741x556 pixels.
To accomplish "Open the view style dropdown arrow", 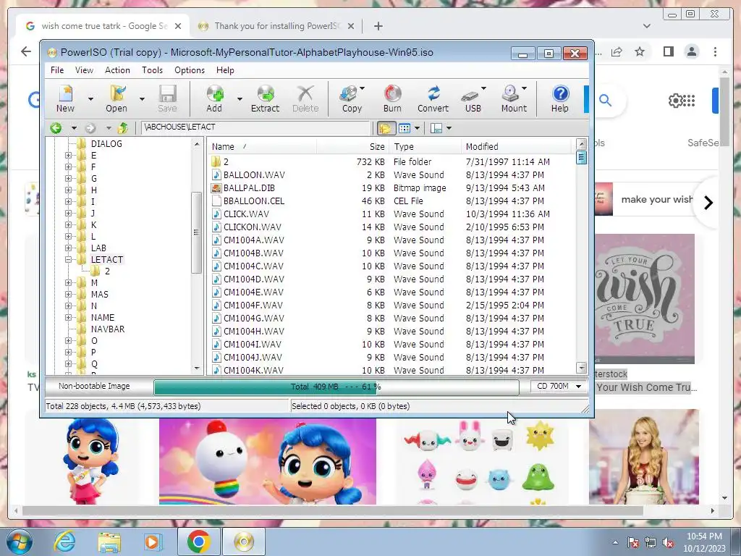I will [x=417, y=128].
